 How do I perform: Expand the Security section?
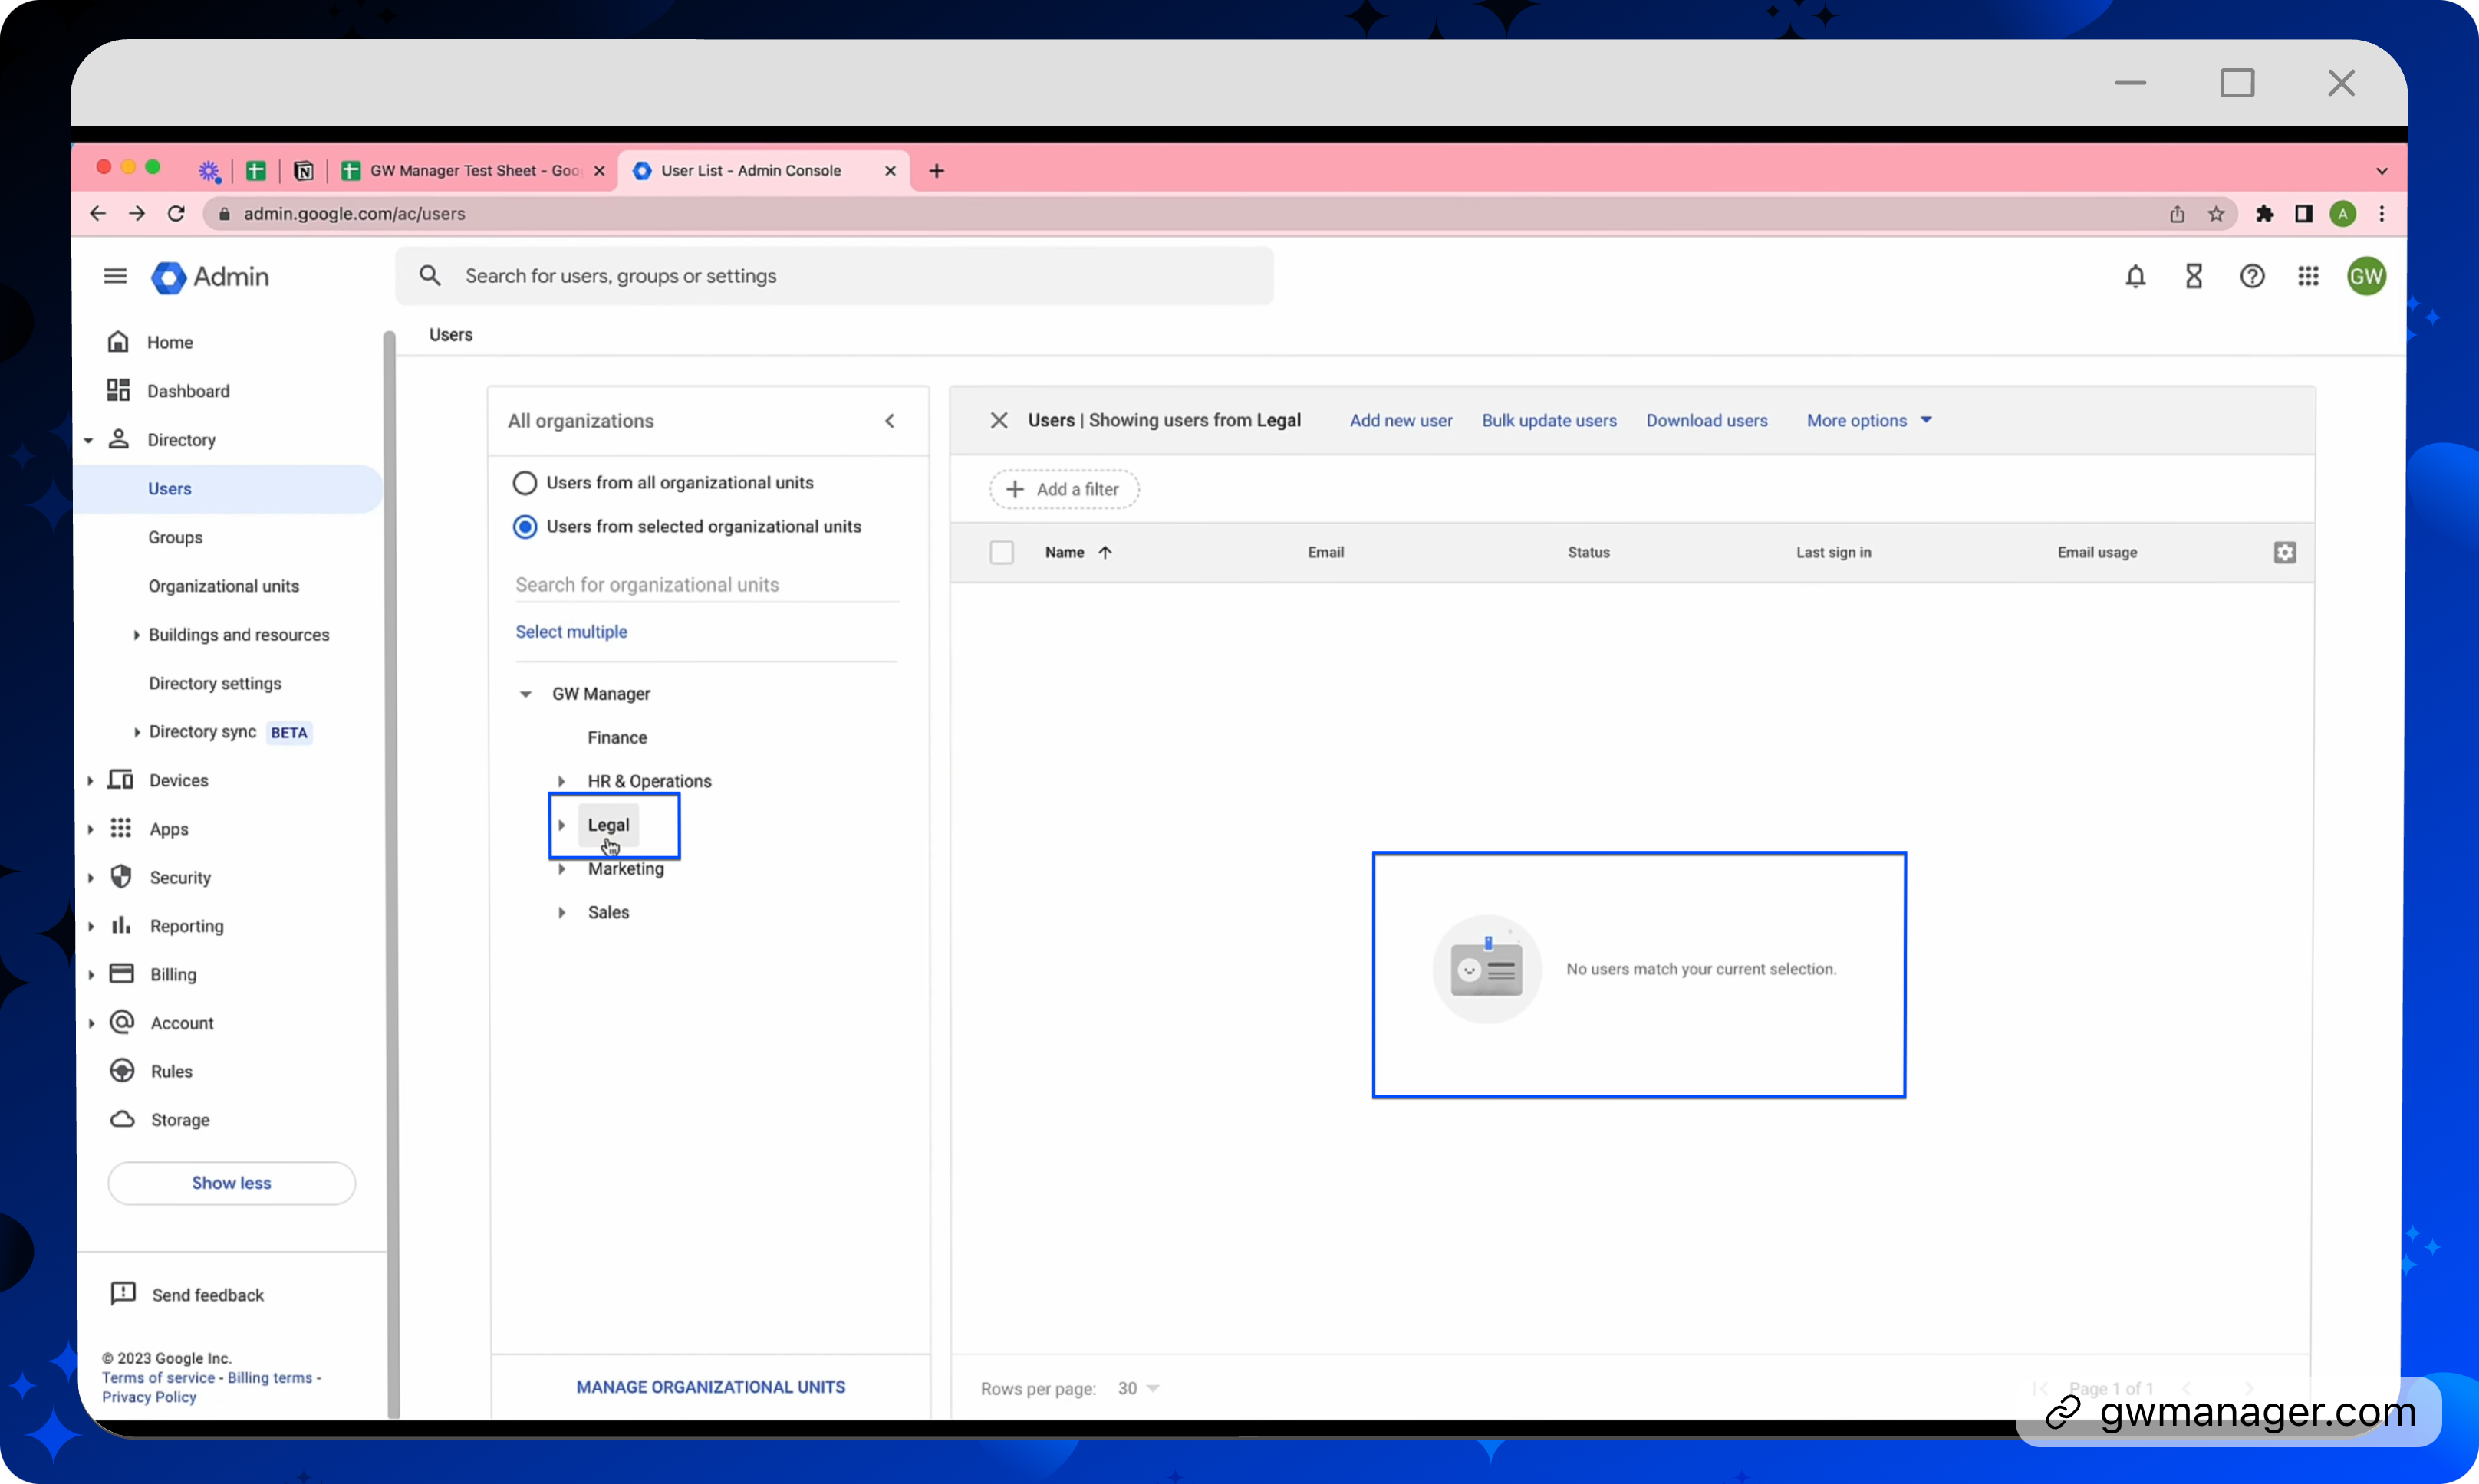90,877
